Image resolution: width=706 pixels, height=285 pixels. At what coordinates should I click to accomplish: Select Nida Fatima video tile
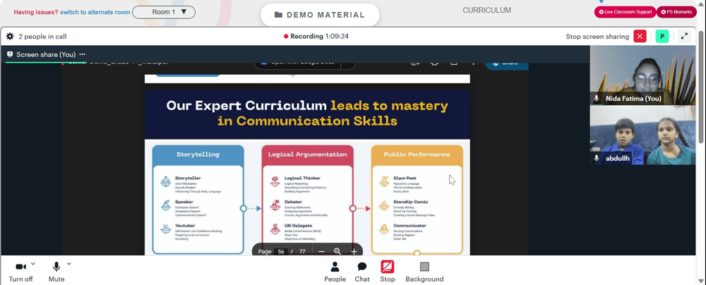click(x=642, y=75)
